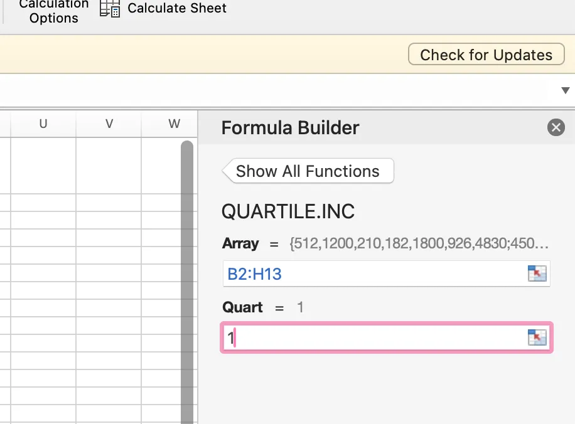The width and height of the screenshot is (575, 424).
Task: Click into the Quart input field
Action: click(374, 338)
